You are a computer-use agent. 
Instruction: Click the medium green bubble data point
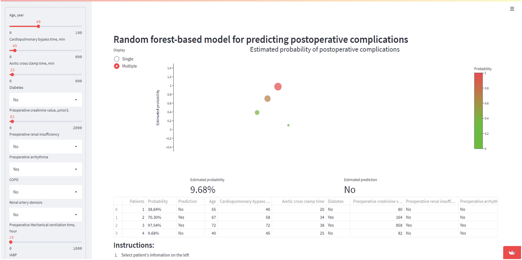point(257,112)
